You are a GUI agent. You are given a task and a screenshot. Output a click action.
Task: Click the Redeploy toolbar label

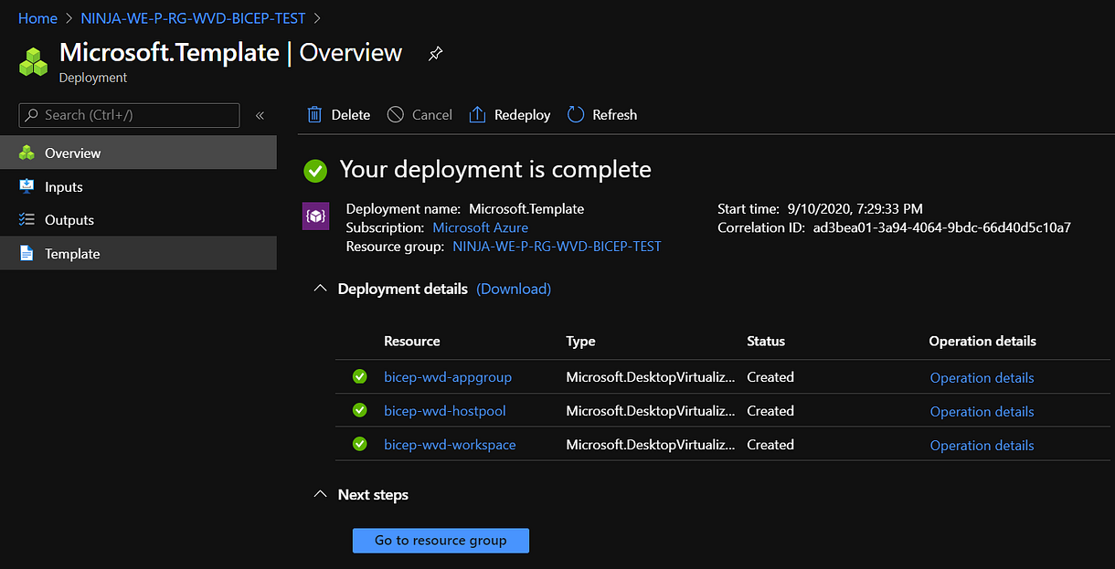click(523, 115)
